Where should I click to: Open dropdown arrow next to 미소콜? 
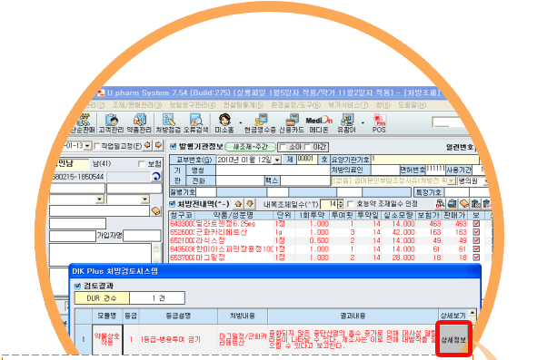pos(241,123)
